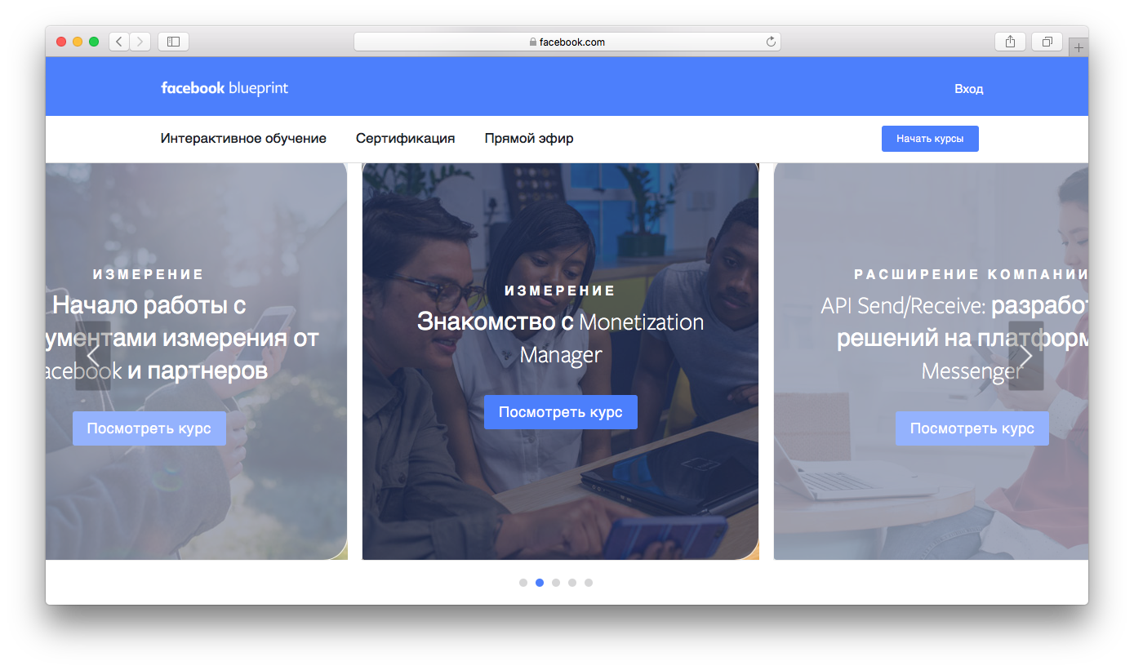Viewport: 1134px width, 670px height.
Task: Click the lock icon beside facebook.com
Action: point(533,42)
